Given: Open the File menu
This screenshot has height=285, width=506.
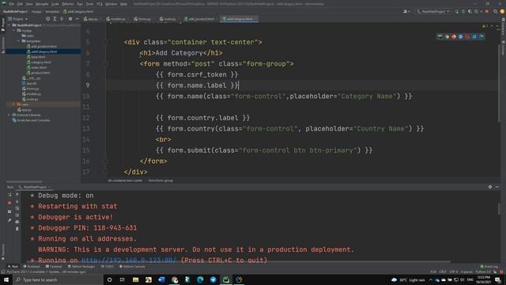Looking at the screenshot, I should tap(12, 4).
